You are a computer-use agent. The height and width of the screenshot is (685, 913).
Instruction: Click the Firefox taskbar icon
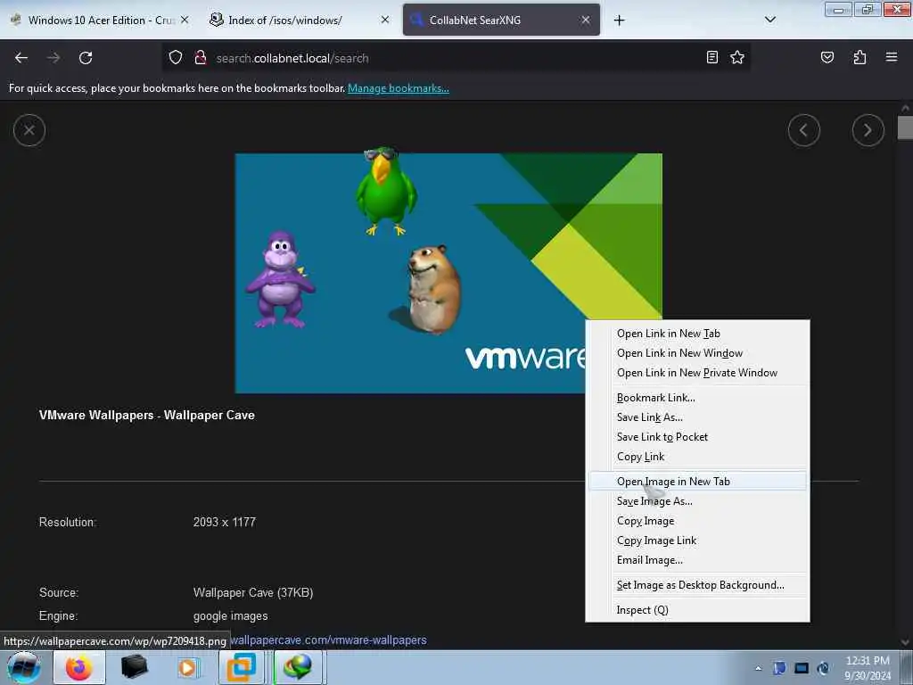pos(79,667)
